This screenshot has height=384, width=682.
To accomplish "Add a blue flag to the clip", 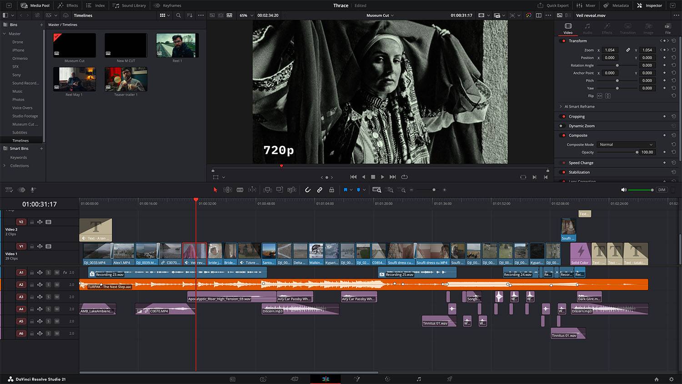I will click(346, 190).
